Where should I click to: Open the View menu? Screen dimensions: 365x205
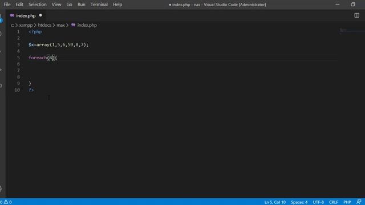56,5
